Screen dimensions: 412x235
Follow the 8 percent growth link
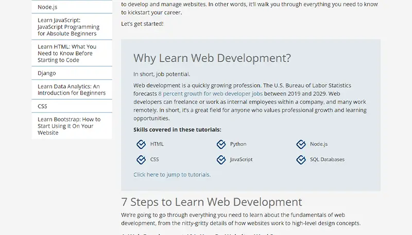tap(210, 94)
